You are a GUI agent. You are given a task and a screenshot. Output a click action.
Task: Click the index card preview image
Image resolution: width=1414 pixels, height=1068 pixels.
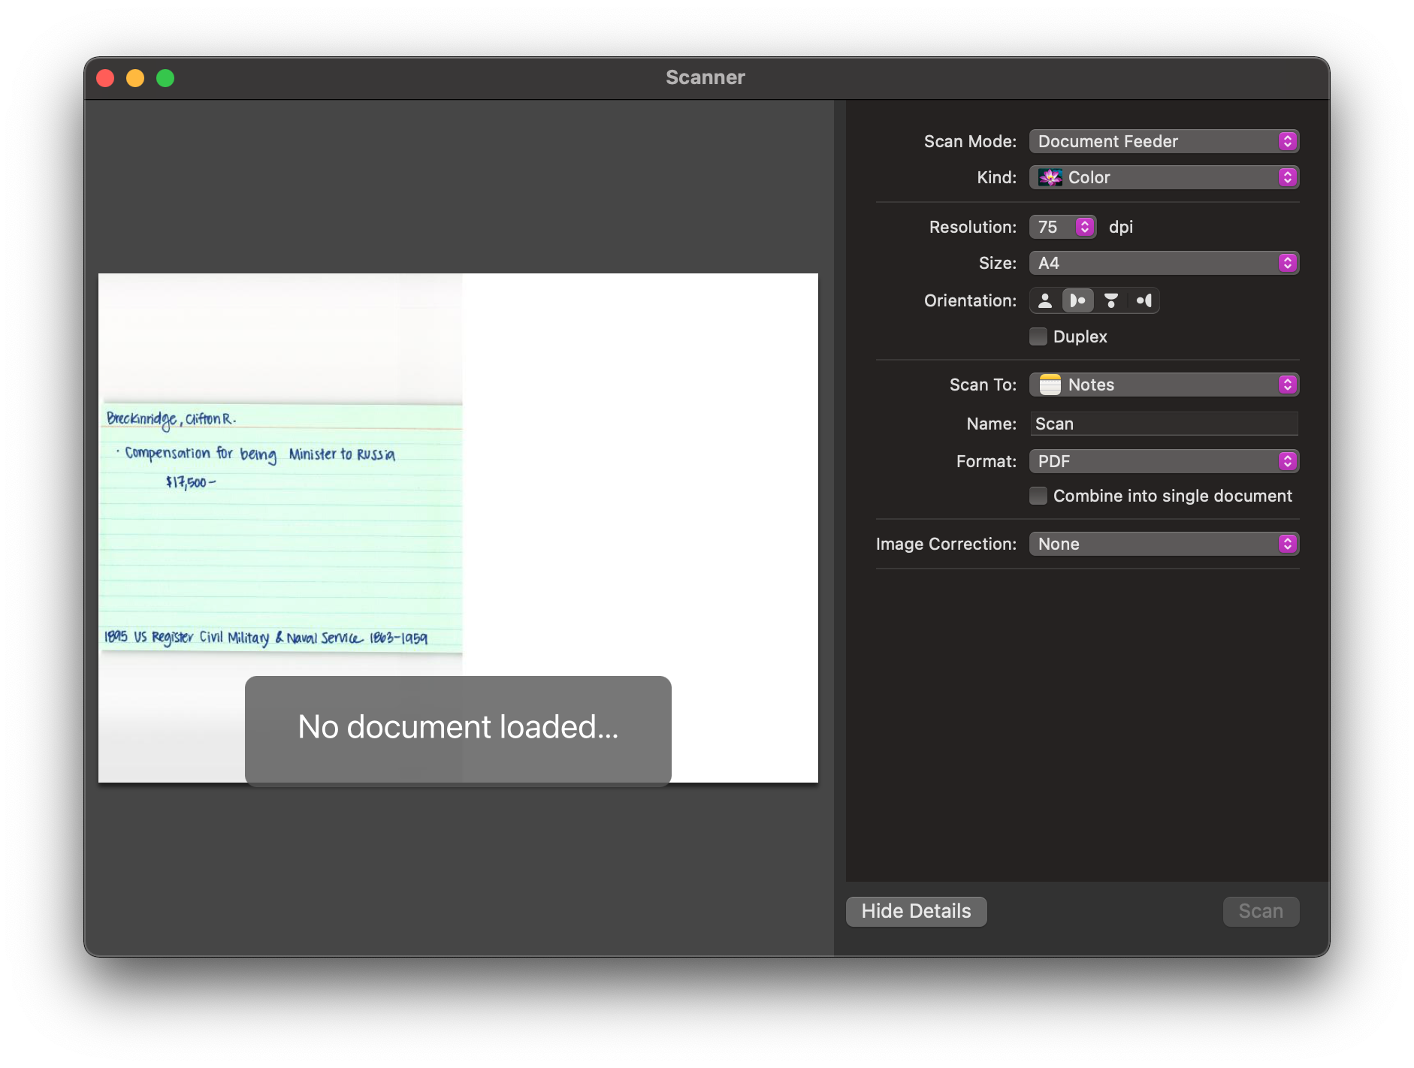click(x=281, y=526)
